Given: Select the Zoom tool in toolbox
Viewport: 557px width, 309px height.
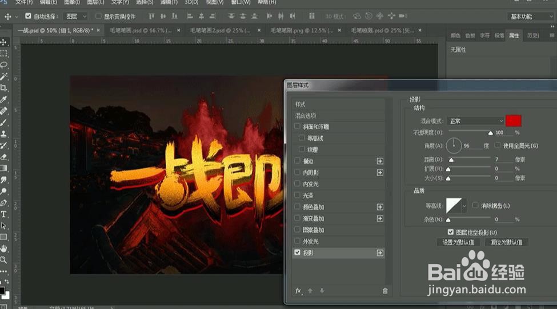Looking at the screenshot, I should (4, 260).
